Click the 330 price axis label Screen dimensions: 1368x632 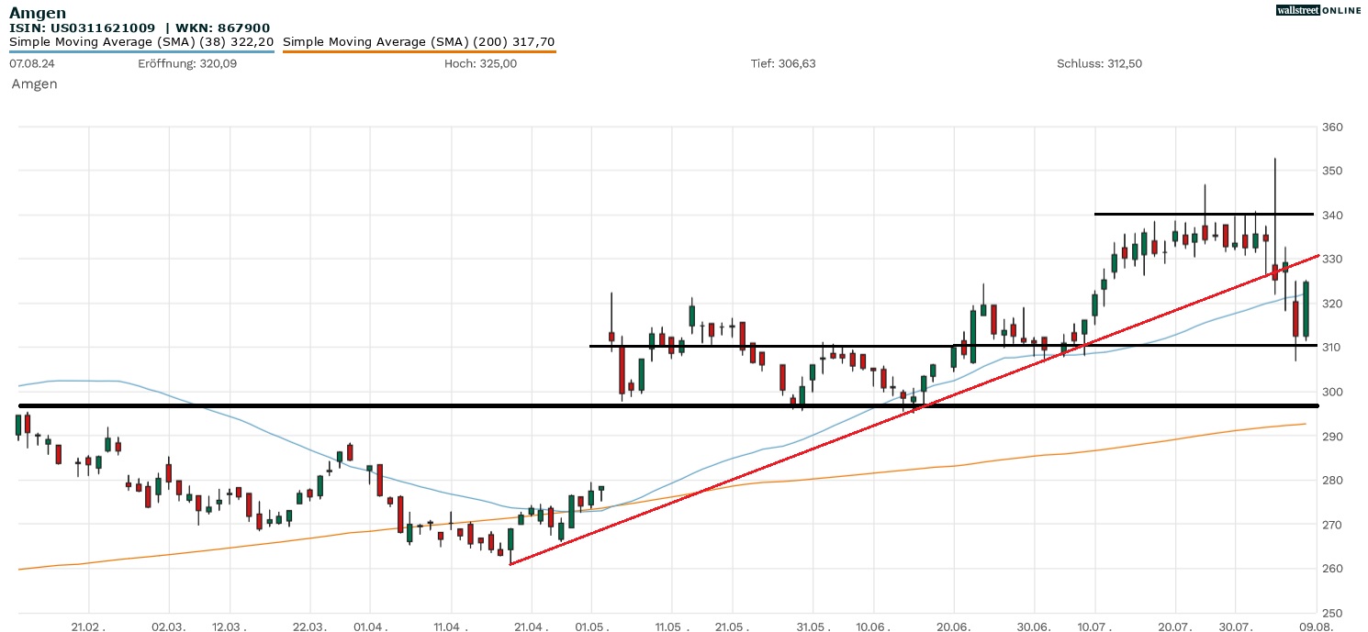(x=1332, y=260)
